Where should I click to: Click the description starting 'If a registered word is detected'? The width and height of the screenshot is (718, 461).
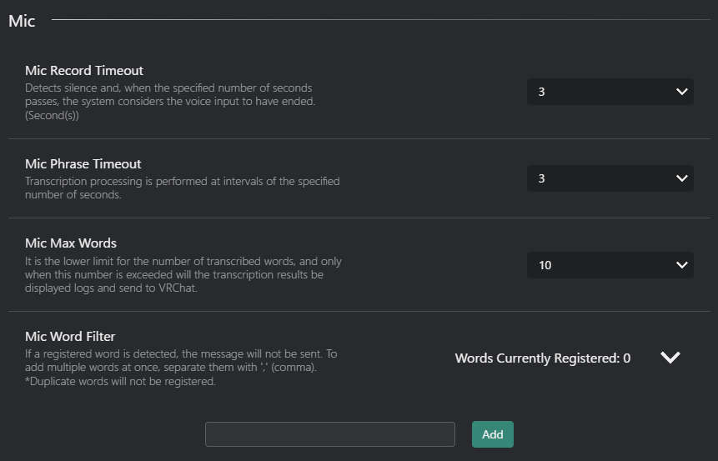pos(181,367)
